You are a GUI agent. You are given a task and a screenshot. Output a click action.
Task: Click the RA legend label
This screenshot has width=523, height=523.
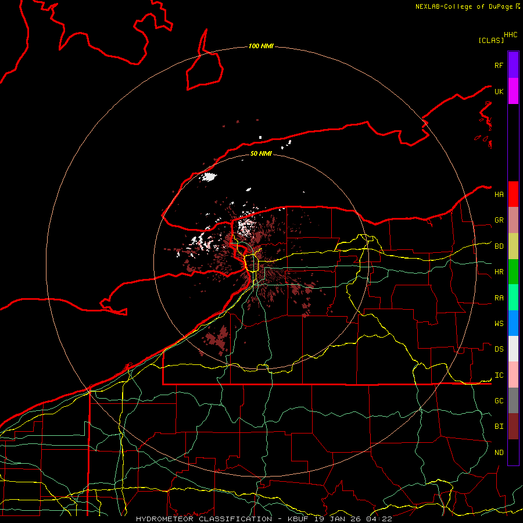pos(499,298)
